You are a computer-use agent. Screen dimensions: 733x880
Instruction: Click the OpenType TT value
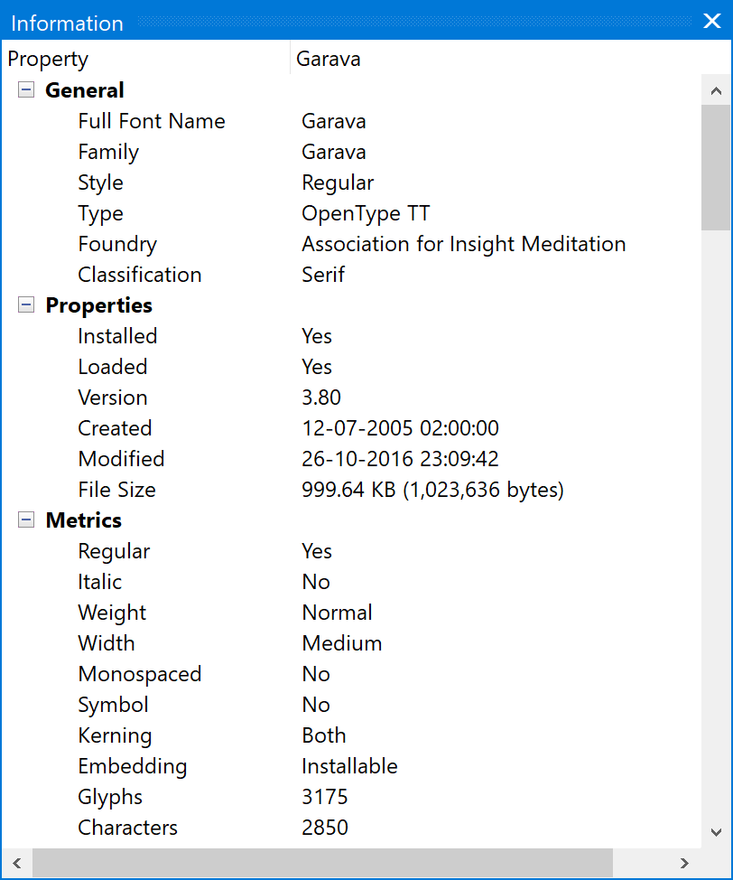(x=366, y=214)
